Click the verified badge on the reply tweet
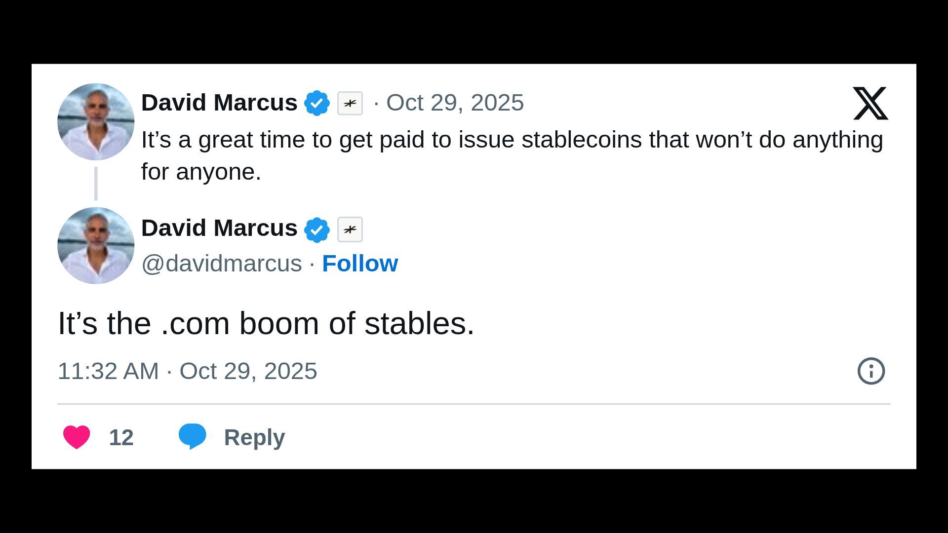 pos(318,228)
